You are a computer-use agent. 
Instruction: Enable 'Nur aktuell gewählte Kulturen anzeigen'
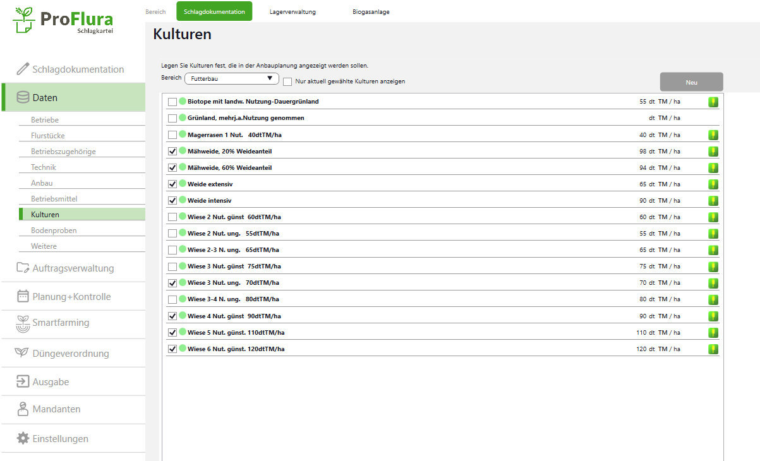pyautogui.click(x=287, y=81)
